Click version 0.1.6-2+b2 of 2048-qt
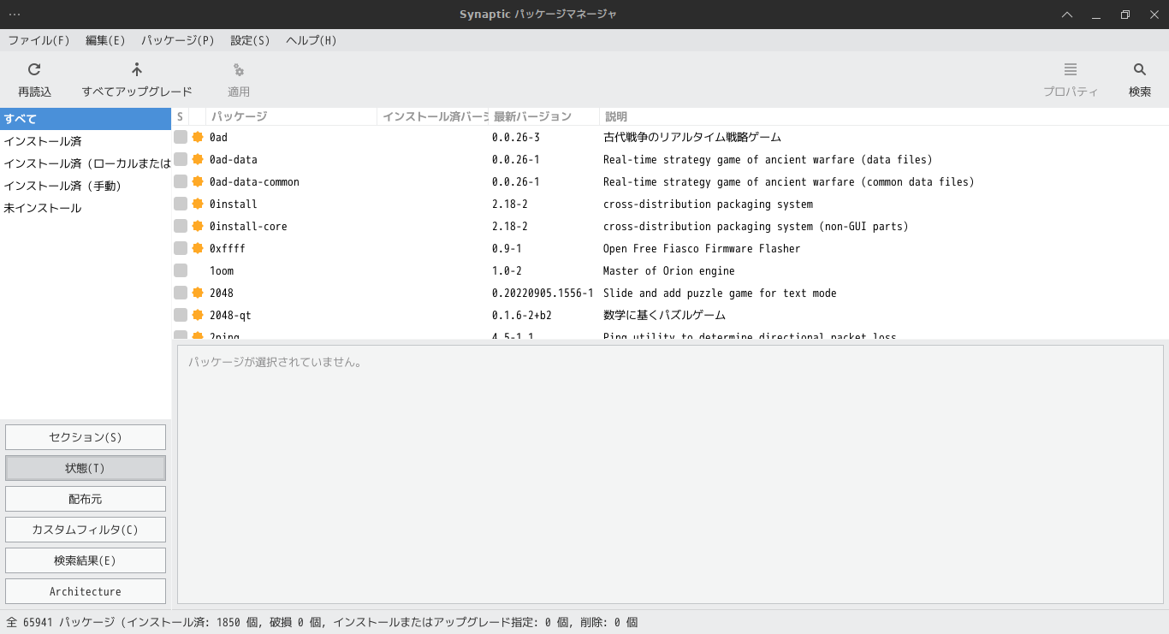Screen dimensions: 1169x634 522,315
